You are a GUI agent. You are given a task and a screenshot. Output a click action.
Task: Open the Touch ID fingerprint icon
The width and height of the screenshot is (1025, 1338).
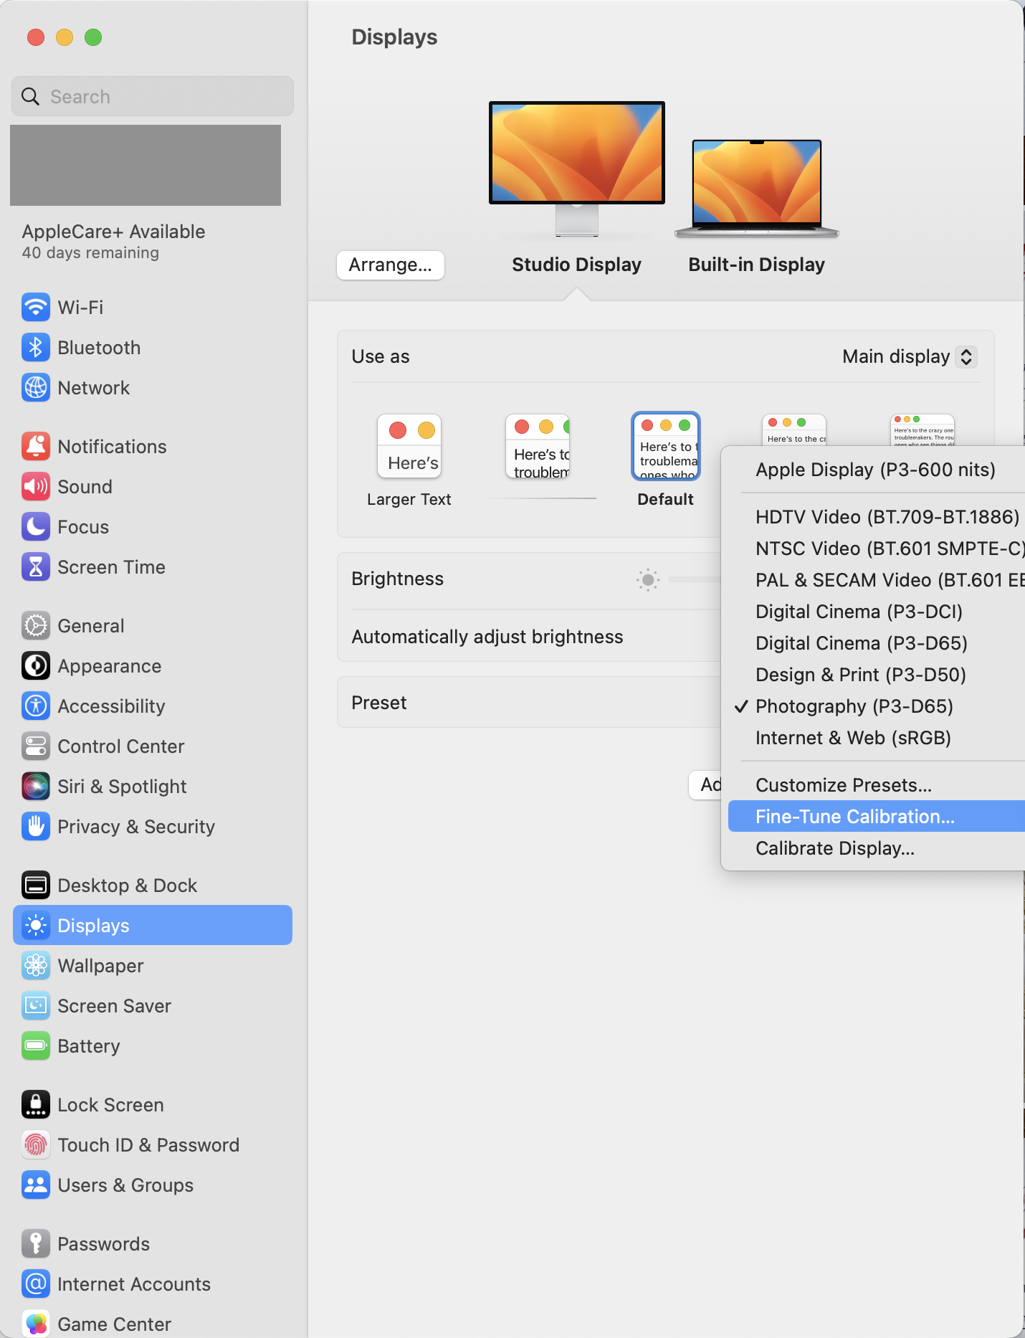pos(36,1145)
